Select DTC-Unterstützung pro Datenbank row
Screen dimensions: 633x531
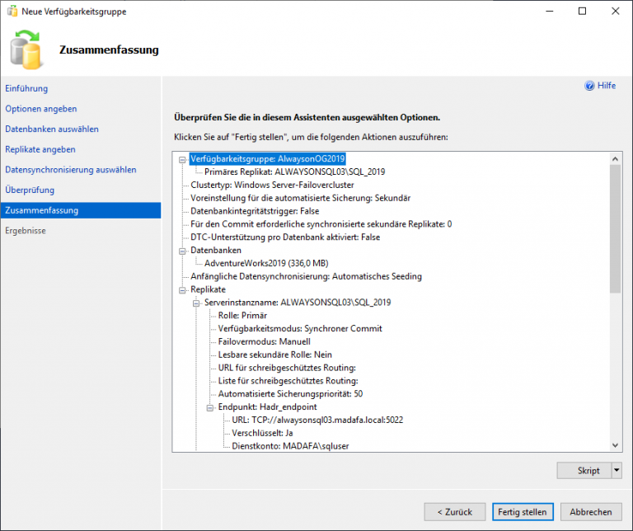[285, 237]
